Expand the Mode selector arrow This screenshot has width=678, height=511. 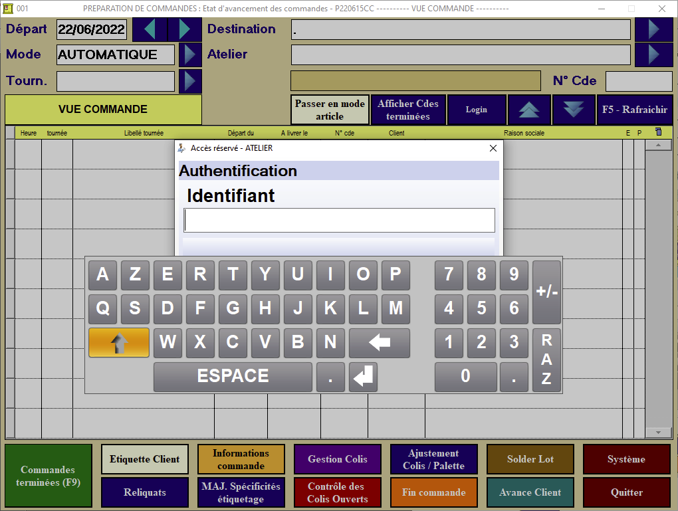[190, 54]
